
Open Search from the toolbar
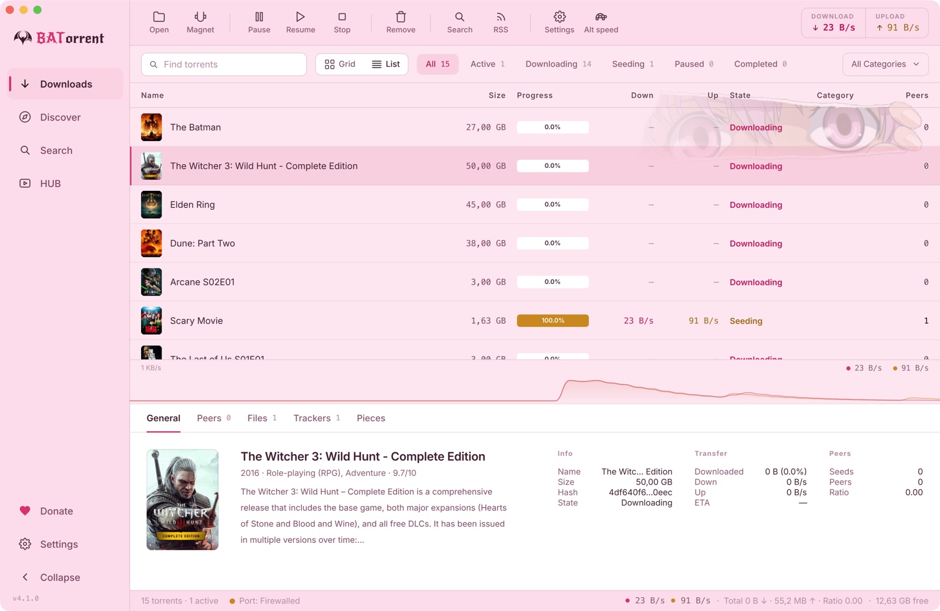pyautogui.click(x=459, y=22)
